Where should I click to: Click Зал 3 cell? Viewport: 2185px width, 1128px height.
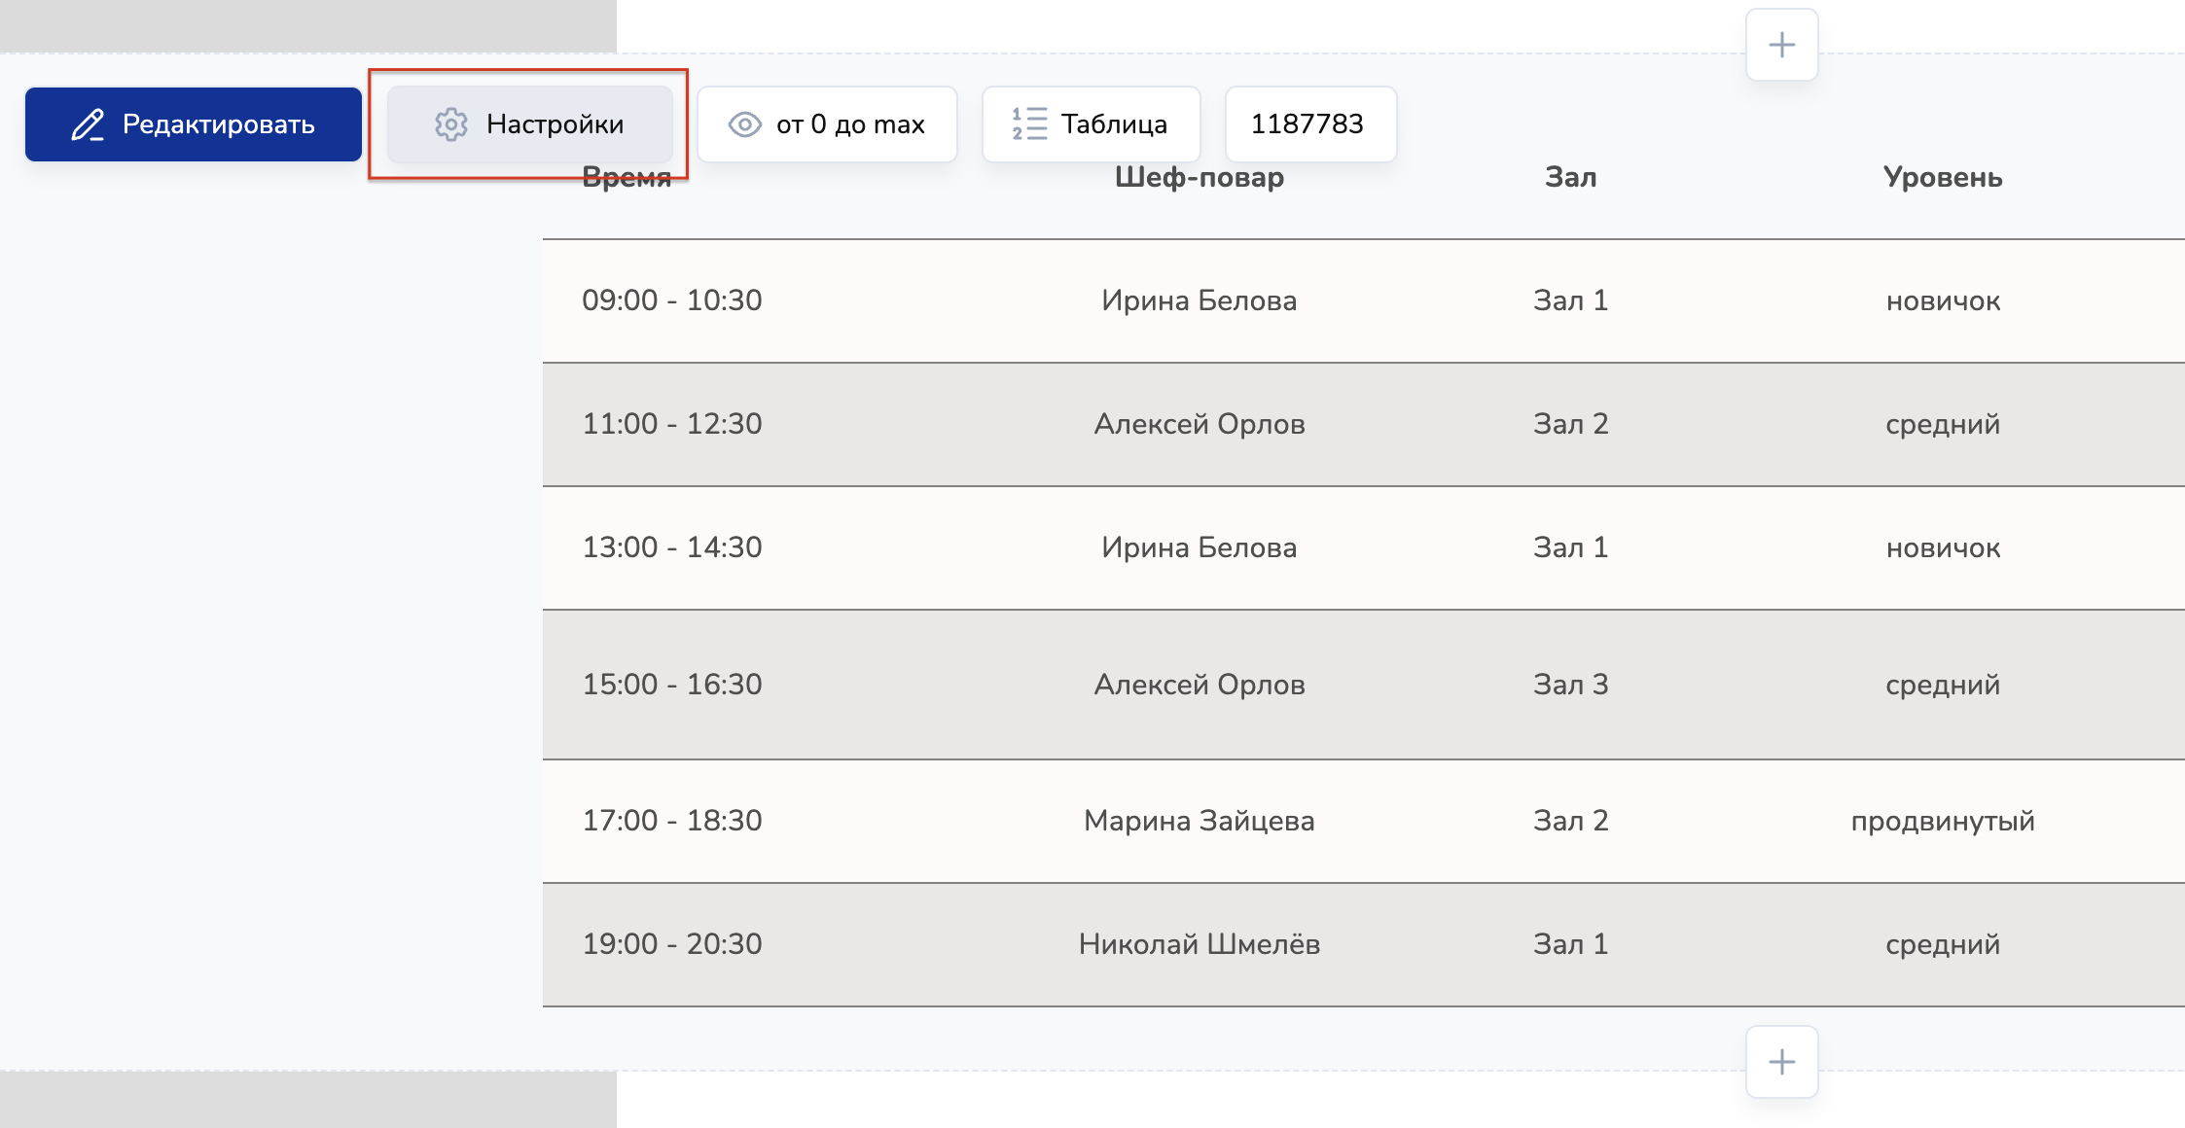click(x=1570, y=685)
